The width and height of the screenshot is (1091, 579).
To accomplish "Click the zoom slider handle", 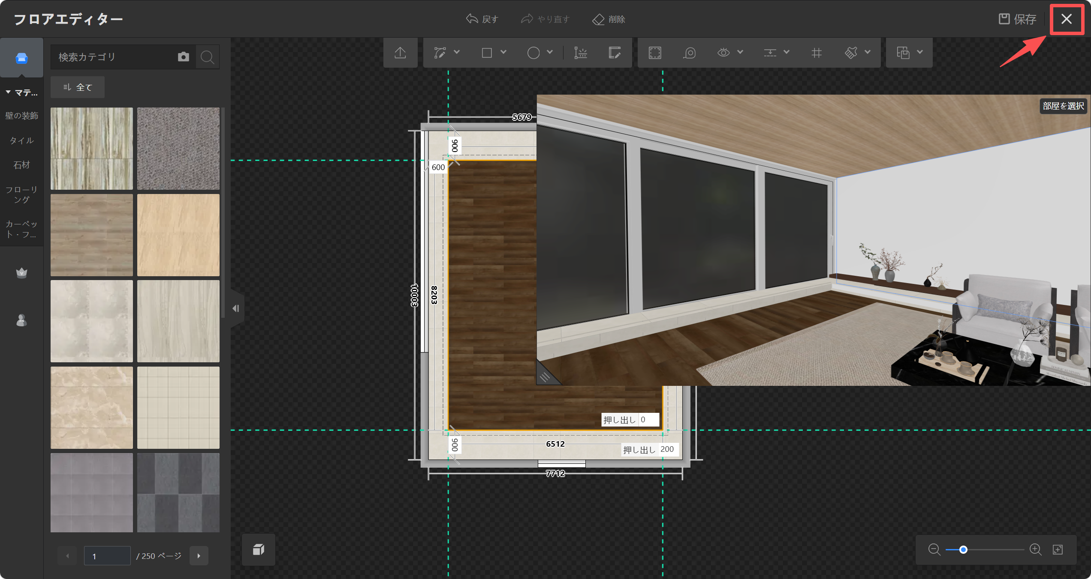I will (963, 549).
